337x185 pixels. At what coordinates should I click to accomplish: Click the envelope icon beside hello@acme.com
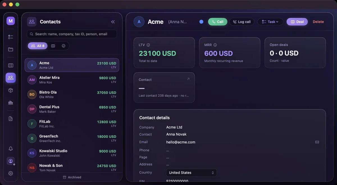click(x=317, y=142)
